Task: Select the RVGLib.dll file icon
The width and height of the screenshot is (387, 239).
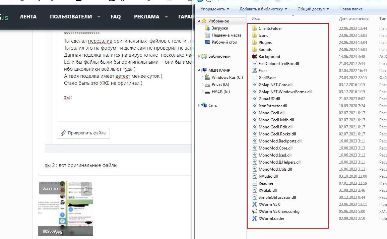Action: 254,190
